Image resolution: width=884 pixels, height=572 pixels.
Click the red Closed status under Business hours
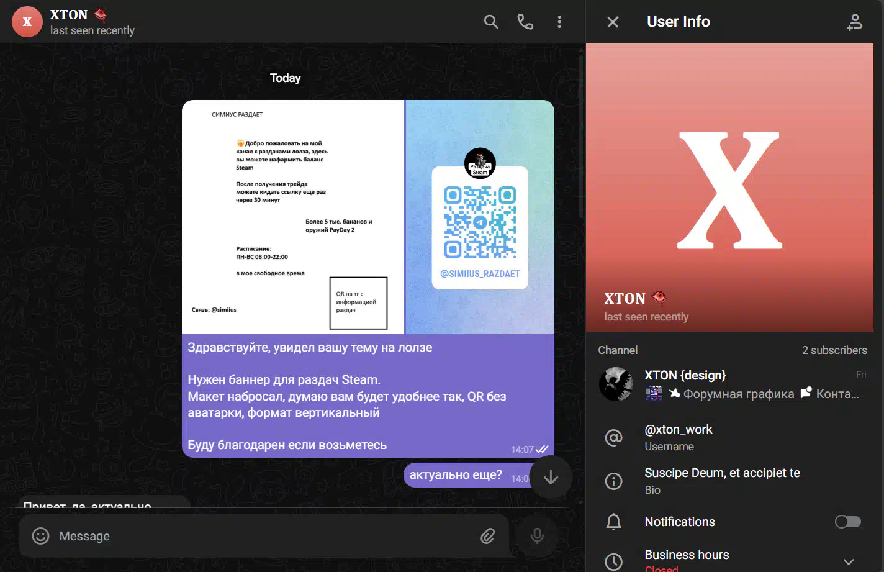click(x=661, y=568)
